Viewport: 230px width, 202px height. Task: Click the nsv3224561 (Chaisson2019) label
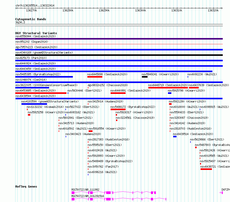tap(135, 118)
